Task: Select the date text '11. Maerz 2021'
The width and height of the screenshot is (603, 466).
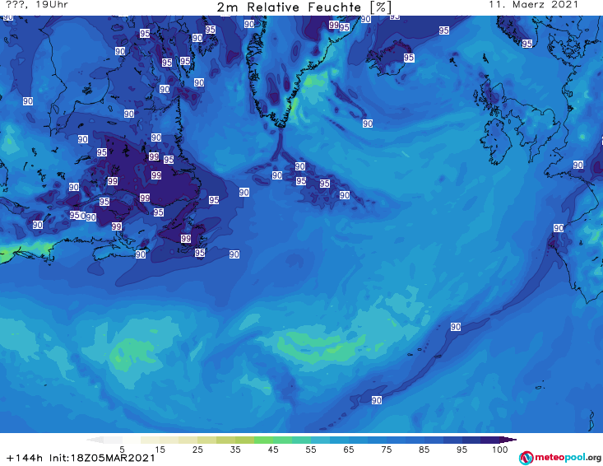Action: click(x=533, y=5)
